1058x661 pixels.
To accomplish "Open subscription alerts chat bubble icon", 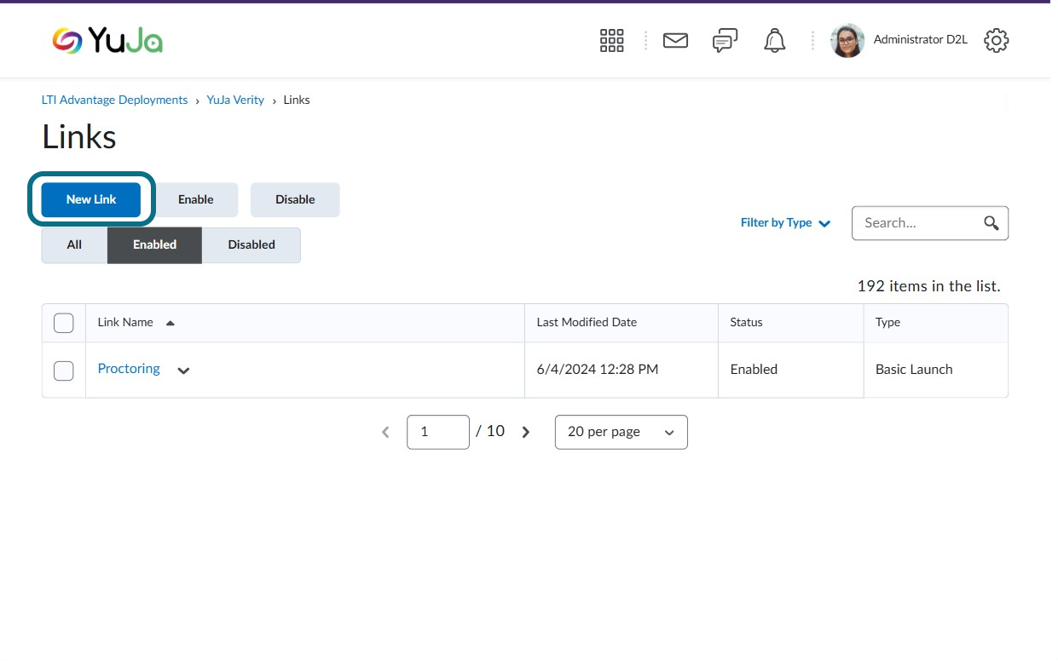I will 725,40.
